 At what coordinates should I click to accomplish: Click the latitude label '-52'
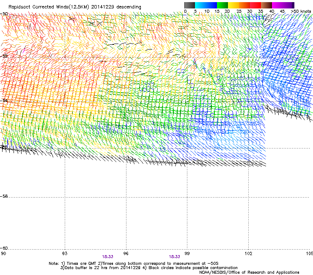click(x=4, y=56)
